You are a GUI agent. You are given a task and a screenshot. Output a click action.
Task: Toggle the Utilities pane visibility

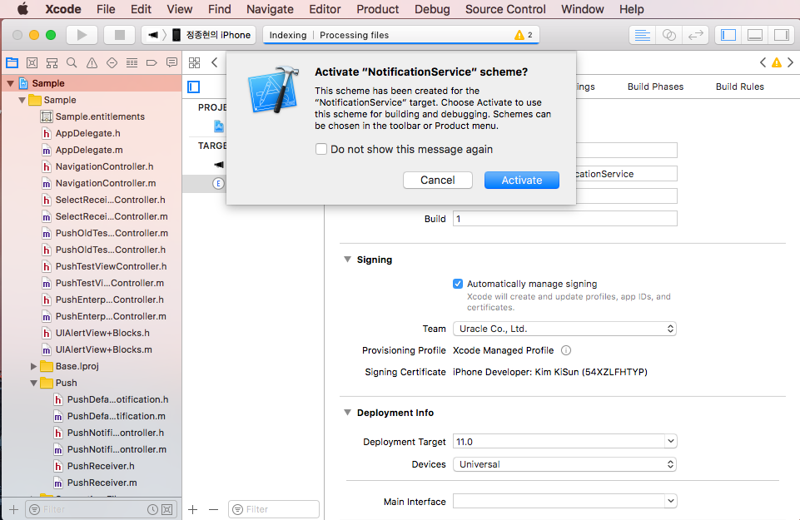point(781,35)
